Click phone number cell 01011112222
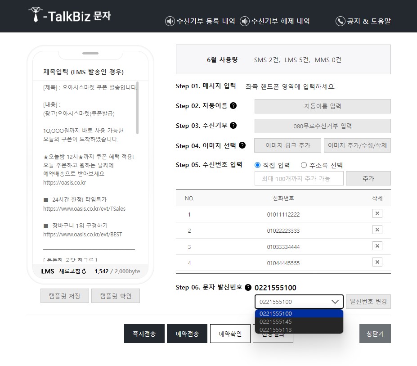Viewport: 417px width, 366px height. click(x=283, y=215)
